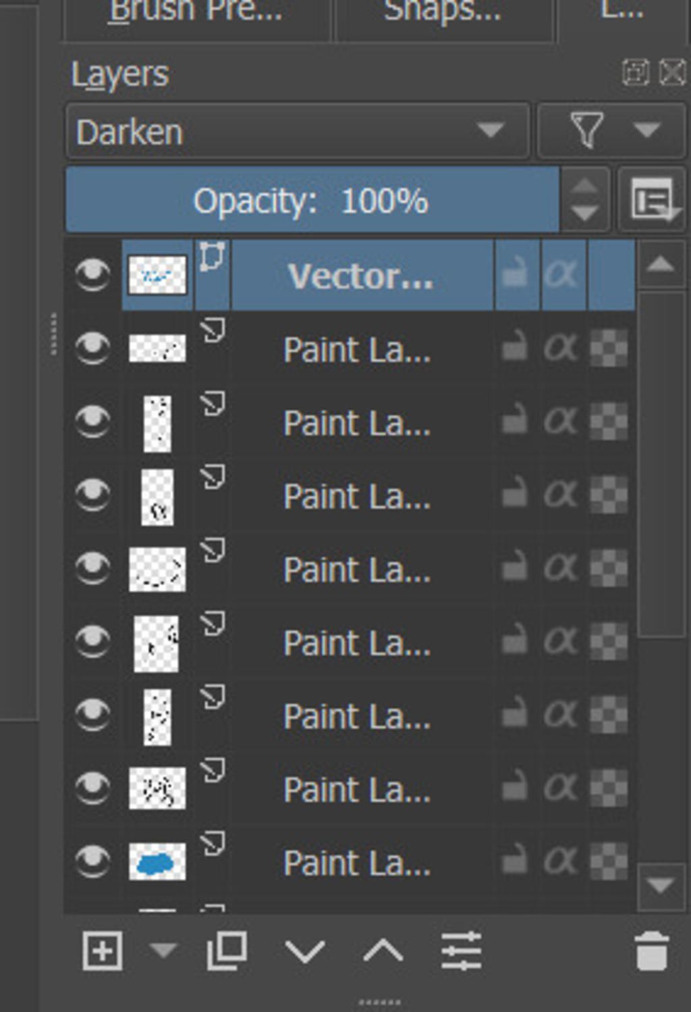Toggle lock on the Vector layer
The width and height of the screenshot is (691, 1012).
click(516, 275)
